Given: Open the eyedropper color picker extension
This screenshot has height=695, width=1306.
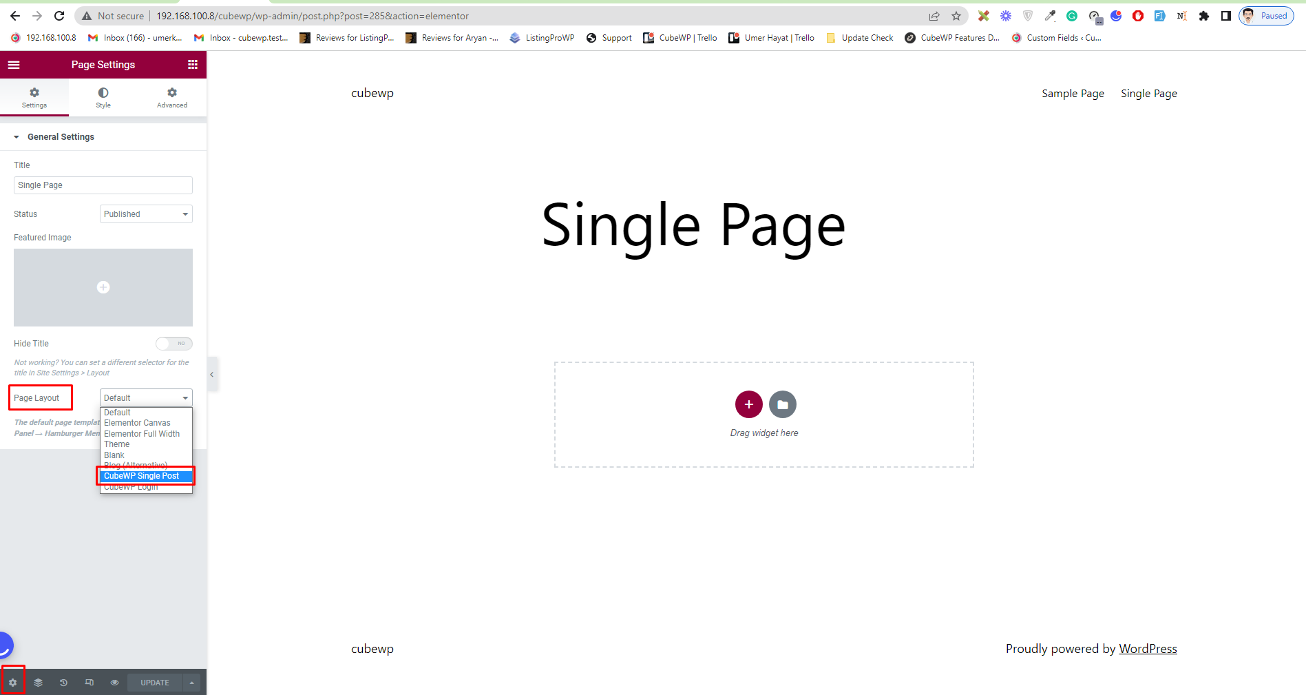Looking at the screenshot, I should (x=1050, y=16).
